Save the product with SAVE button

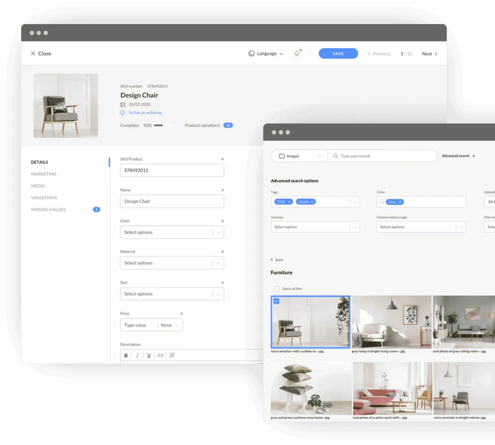(338, 54)
